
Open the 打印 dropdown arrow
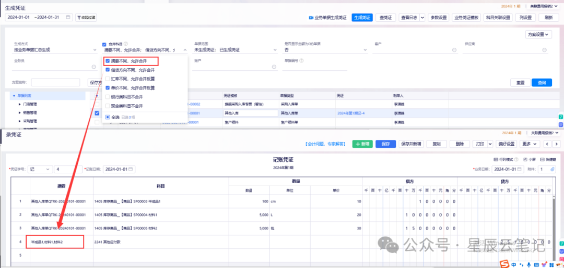tap(490, 144)
